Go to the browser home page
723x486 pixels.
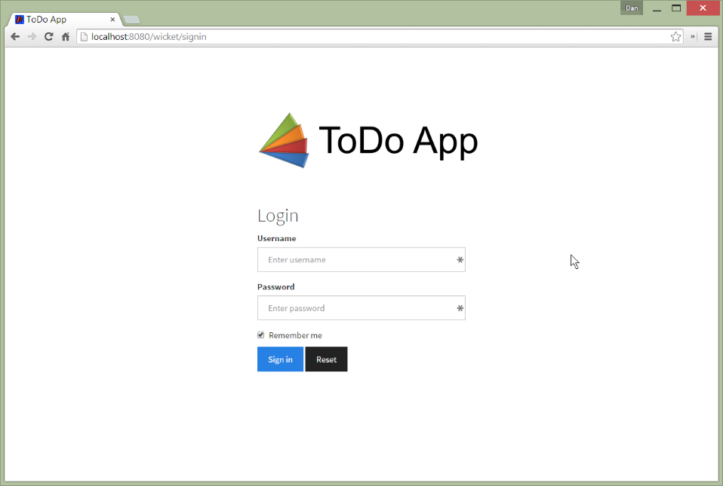click(x=66, y=36)
